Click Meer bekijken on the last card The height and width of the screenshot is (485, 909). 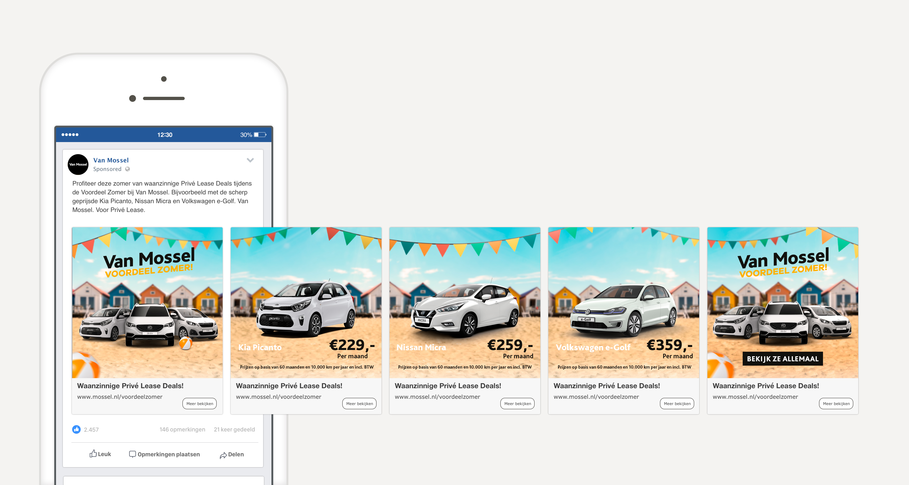pyautogui.click(x=836, y=404)
